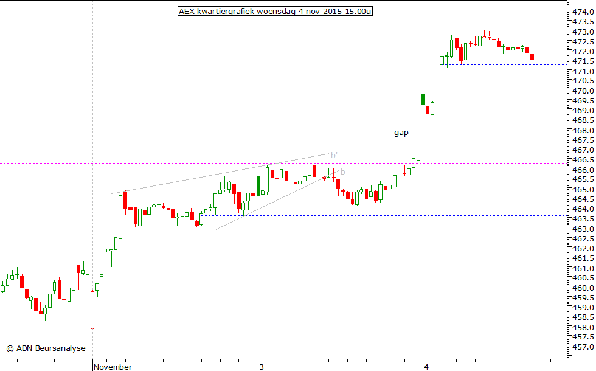
Task: Click the 467.0 price axis label
Action: point(583,150)
